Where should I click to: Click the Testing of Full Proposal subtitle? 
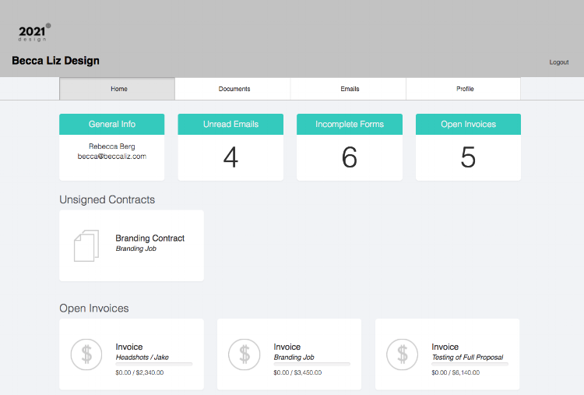pos(467,358)
